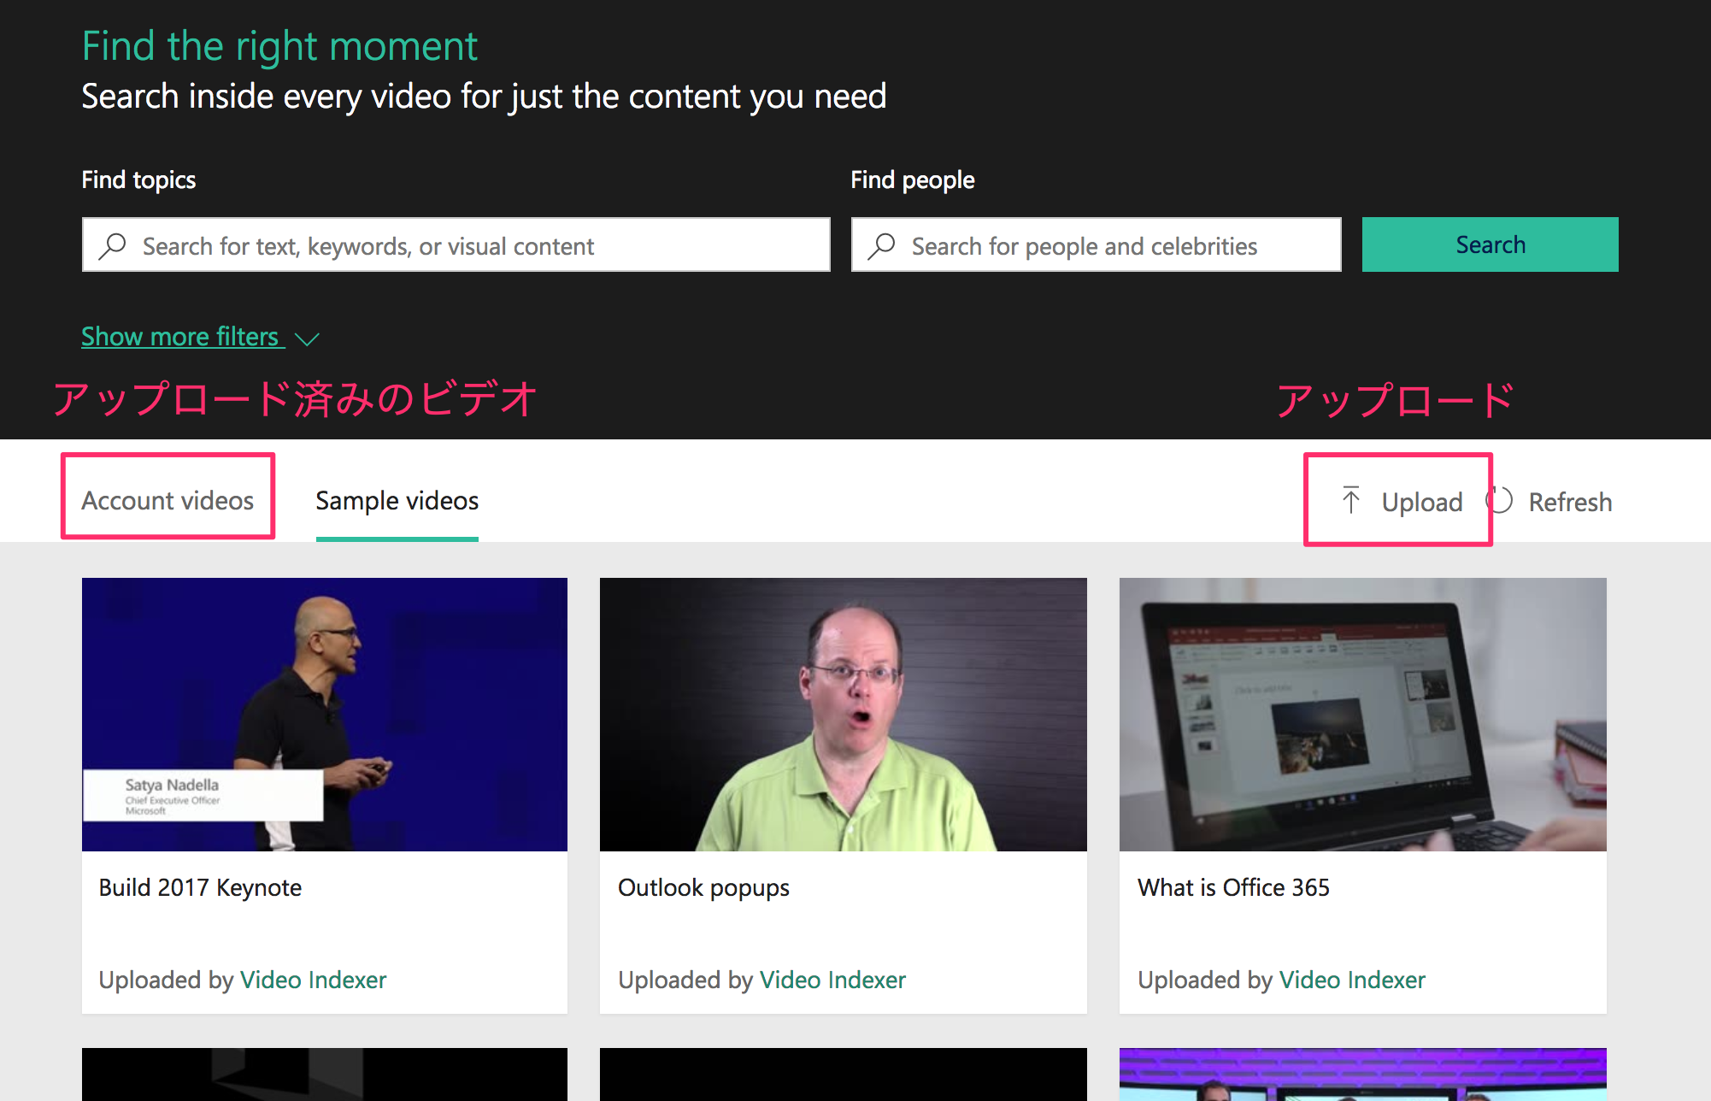Click the Refresh button label
1711x1101 pixels.
tap(1570, 502)
